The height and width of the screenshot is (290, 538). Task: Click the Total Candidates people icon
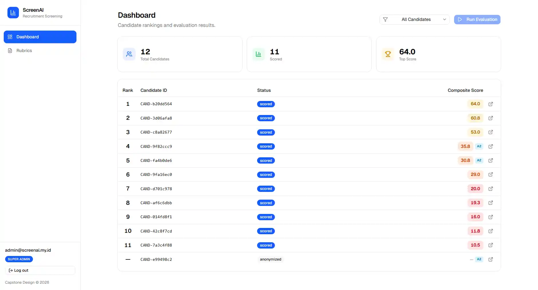129,54
